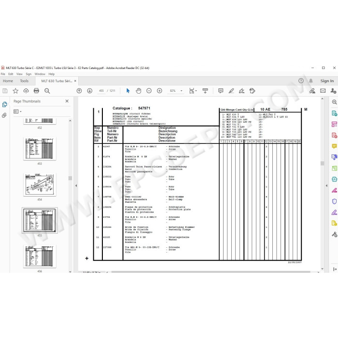Viewport: 338px width, 338px height.
Task: Select page 456 thumbnail
Action: pyautogui.click(x=40, y=256)
